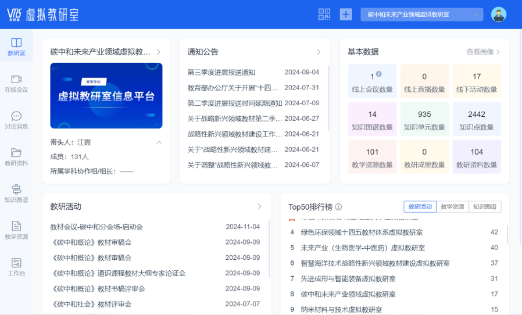Screen dimensions: 522x315
Task: Click the QR code icon in header
Action: [x=324, y=15]
